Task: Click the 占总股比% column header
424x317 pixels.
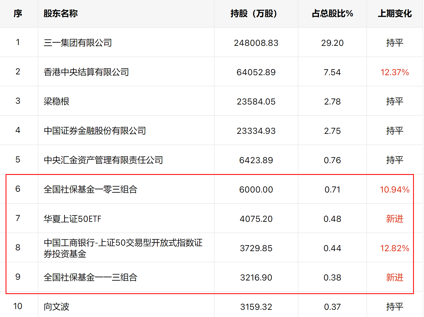Action: [332, 13]
